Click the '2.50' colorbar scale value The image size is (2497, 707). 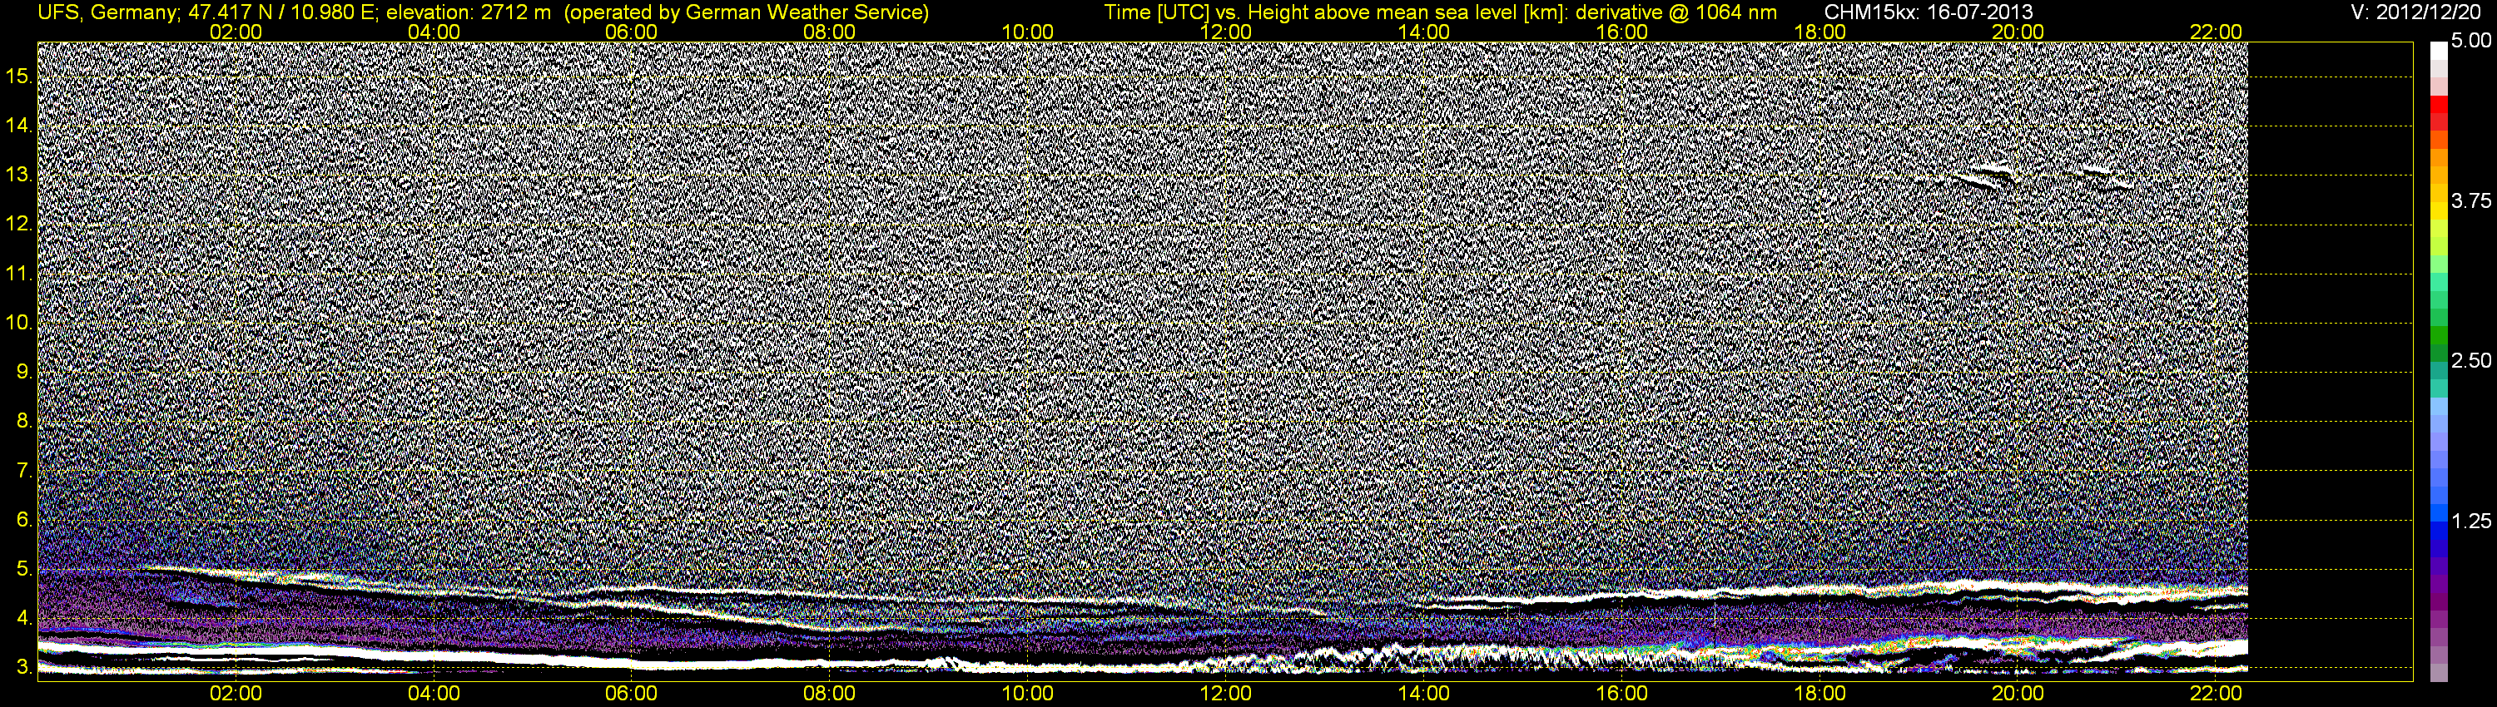2471,360
